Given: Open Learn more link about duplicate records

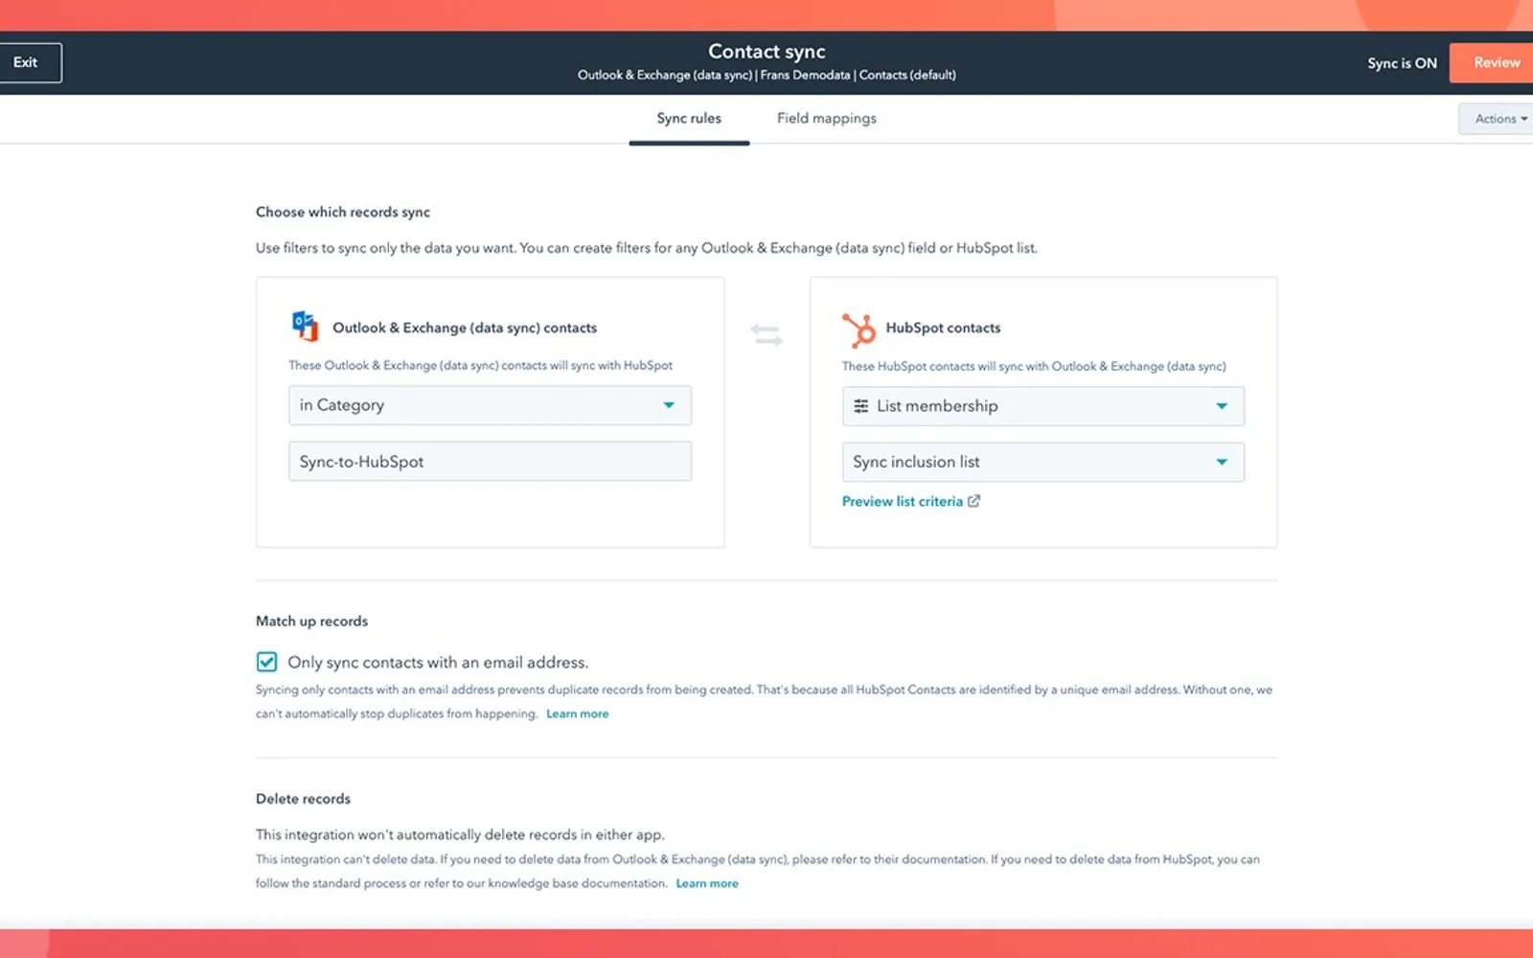Looking at the screenshot, I should (x=578, y=714).
